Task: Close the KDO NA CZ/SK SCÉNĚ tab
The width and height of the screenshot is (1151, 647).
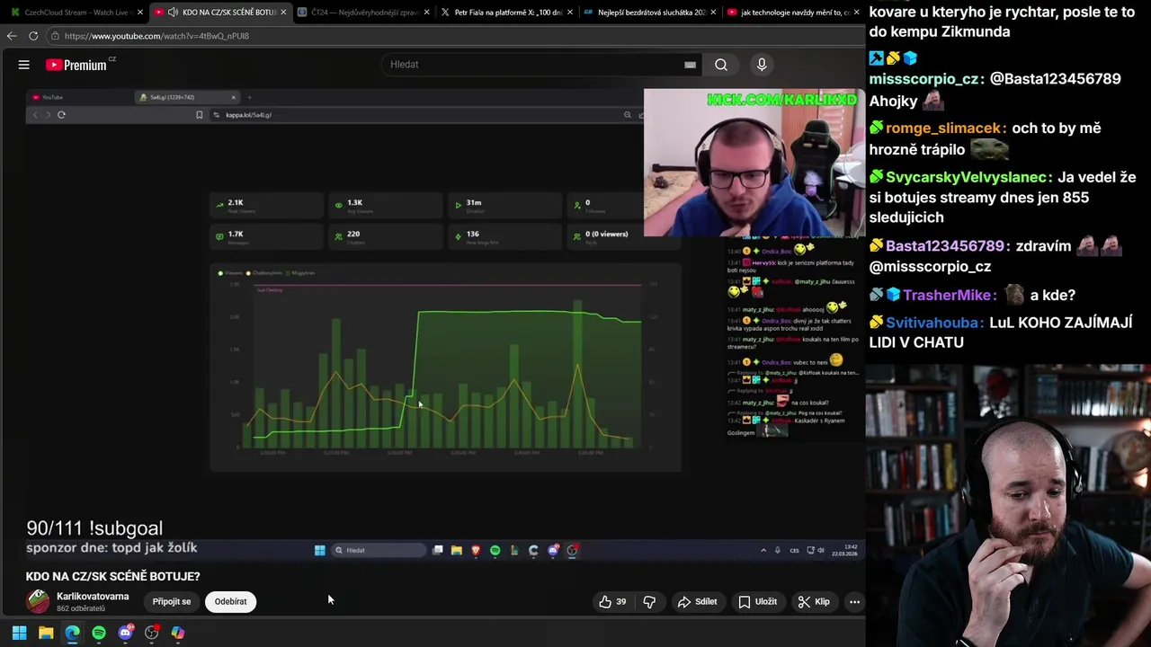Action: point(283,13)
